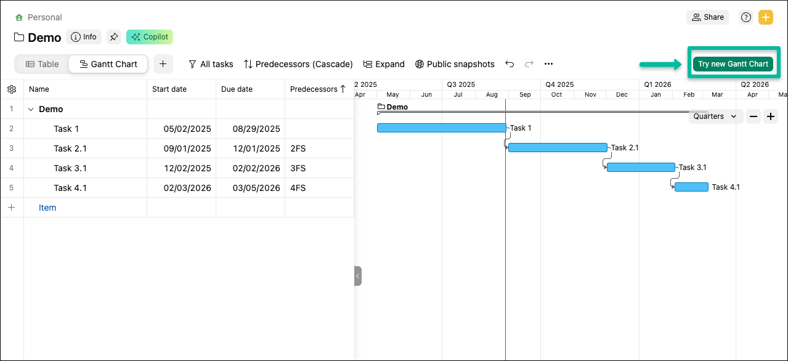Open the Demo folder icon
Viewport: 788px width, 361px height.
click(x=19, y=37)
